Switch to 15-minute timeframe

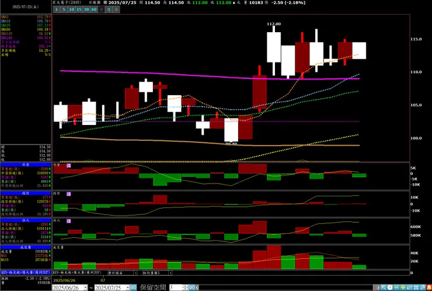pyautogui.click(x=79, y=9)
